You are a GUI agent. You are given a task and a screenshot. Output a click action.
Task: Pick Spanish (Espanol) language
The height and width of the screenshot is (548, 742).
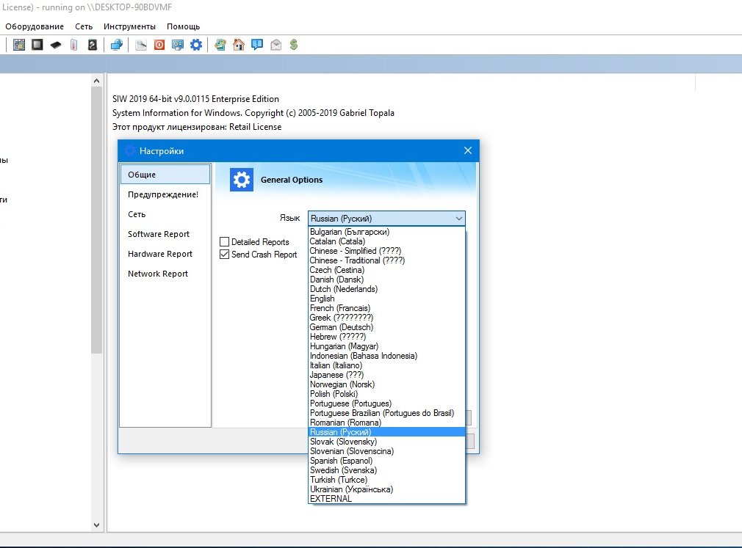click(386, 461)
